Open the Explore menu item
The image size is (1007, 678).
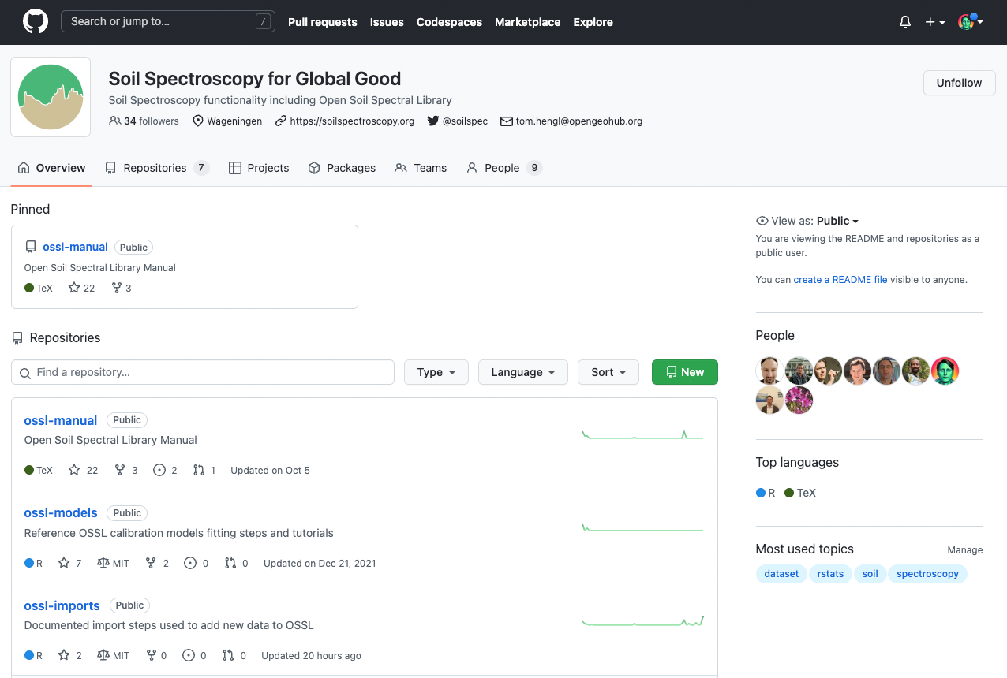click(593, 22)
